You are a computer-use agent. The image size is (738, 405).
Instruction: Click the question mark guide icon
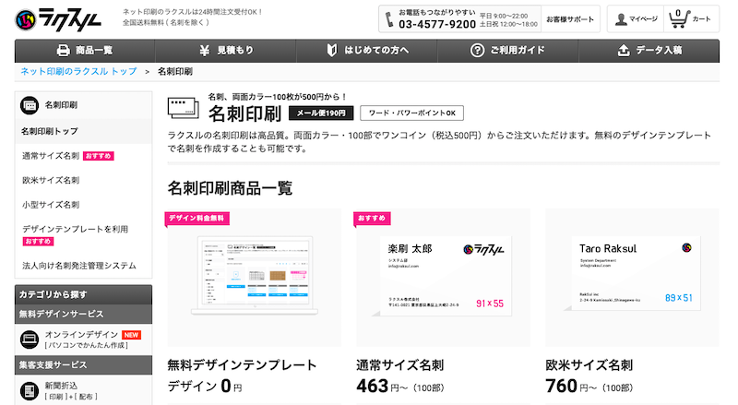(x=477, y=51)
